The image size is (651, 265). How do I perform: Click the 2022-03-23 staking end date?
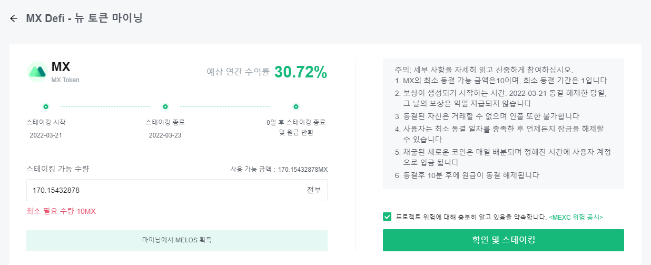click(165, 135)
